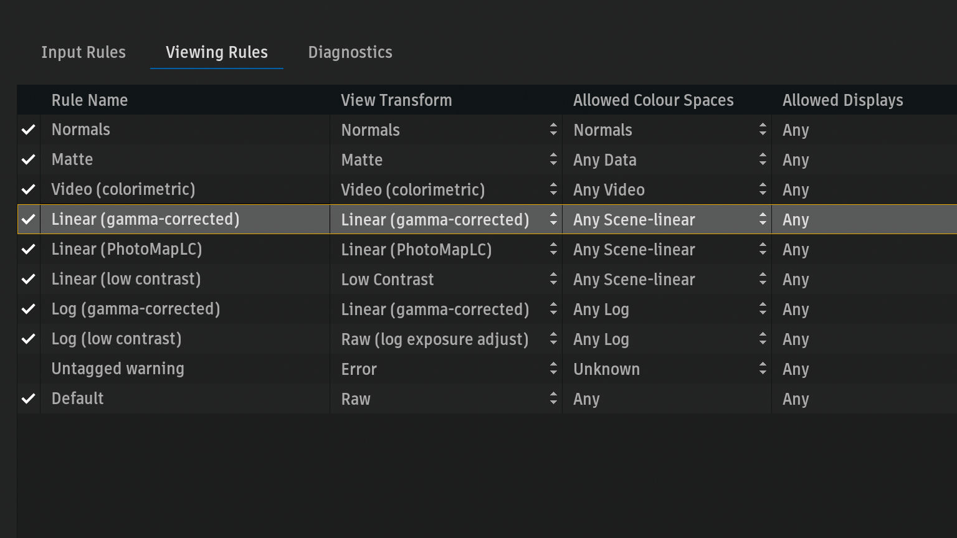This screenshot has width=957, height=538.
Task: Disable the Normals rule checkmark
Action: coord(29,130)
